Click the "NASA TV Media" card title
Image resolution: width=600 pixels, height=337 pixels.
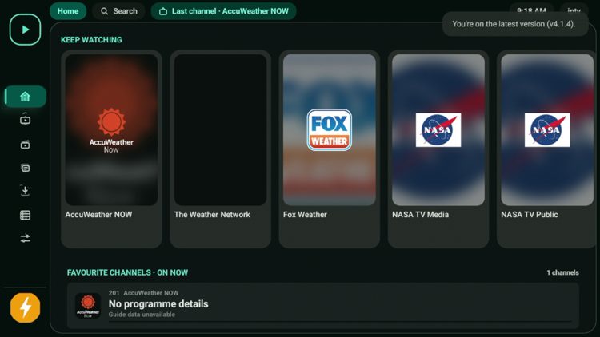click(420, 214)
